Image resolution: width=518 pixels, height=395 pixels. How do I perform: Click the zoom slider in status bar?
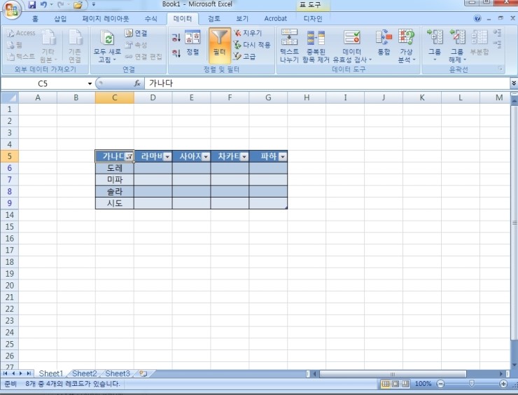click(471, 384)
